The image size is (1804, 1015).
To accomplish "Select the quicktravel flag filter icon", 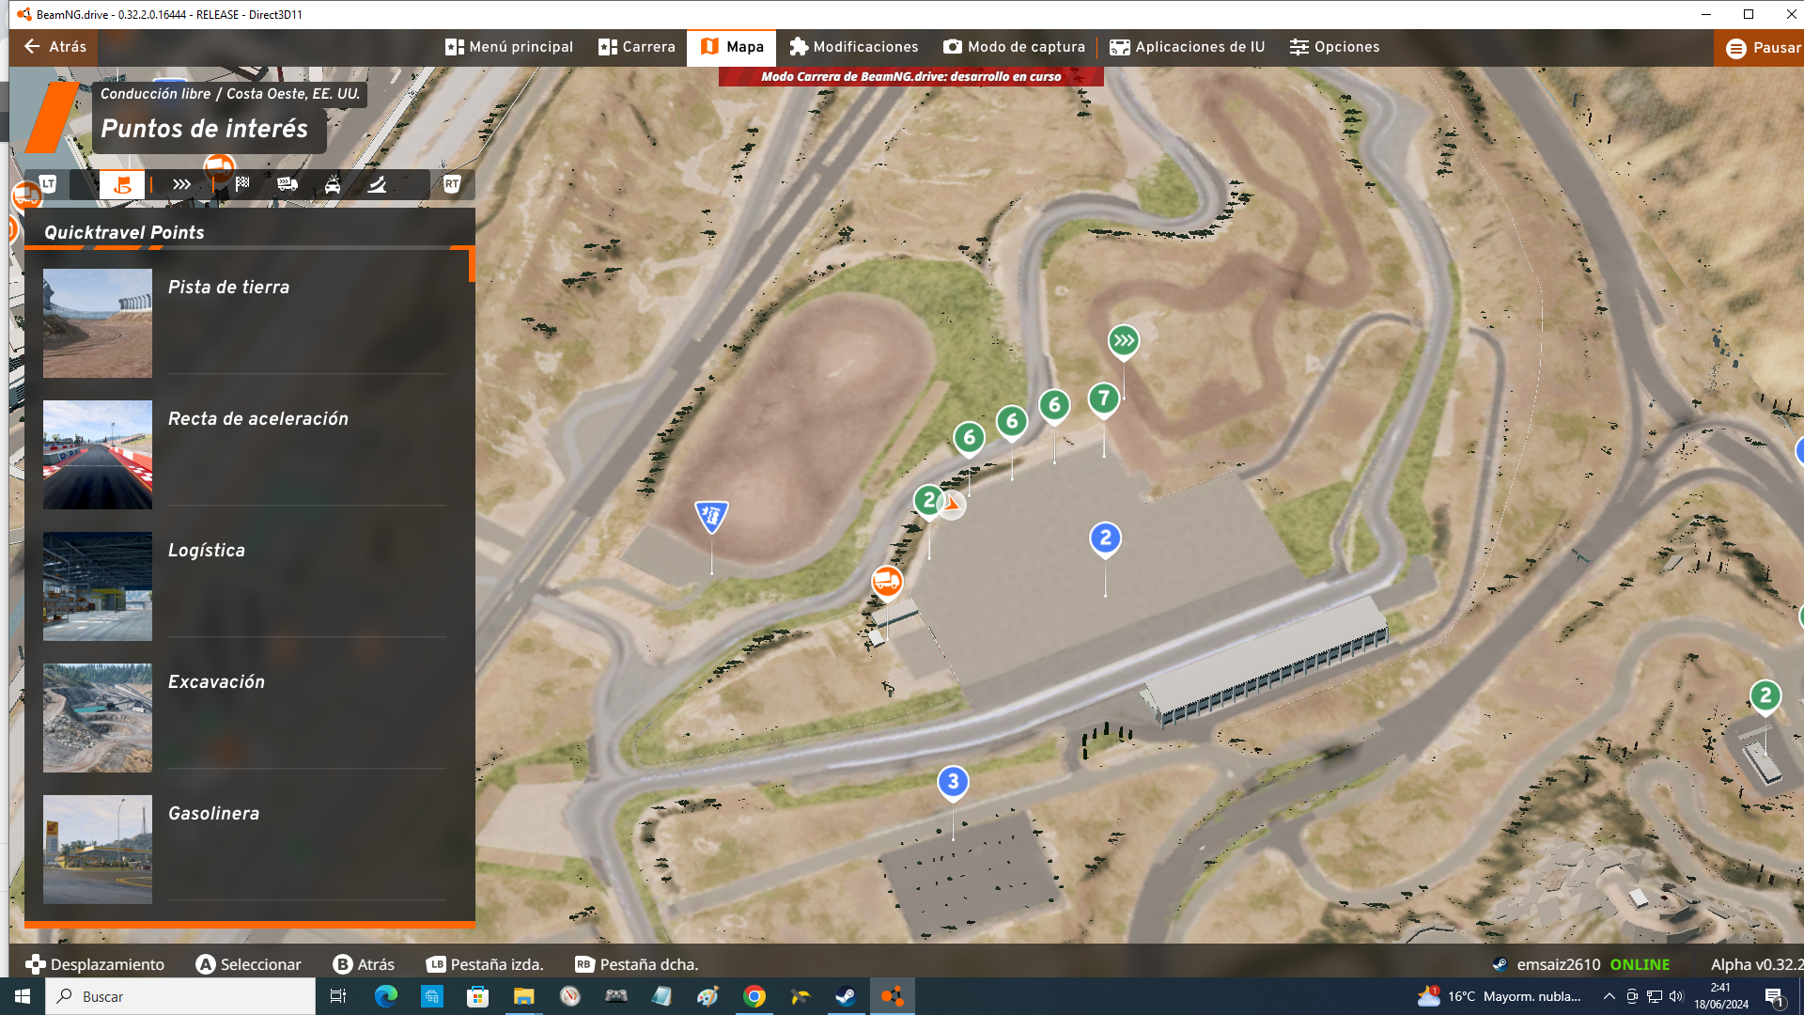I will [122, 184].
